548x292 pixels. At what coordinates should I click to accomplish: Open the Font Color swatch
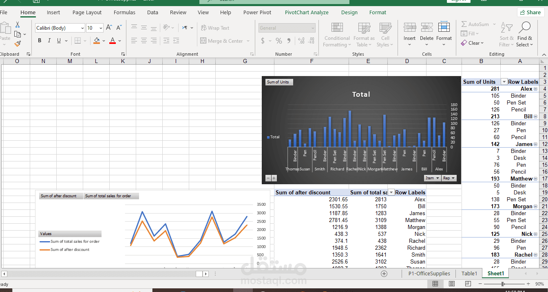[112, 41]
